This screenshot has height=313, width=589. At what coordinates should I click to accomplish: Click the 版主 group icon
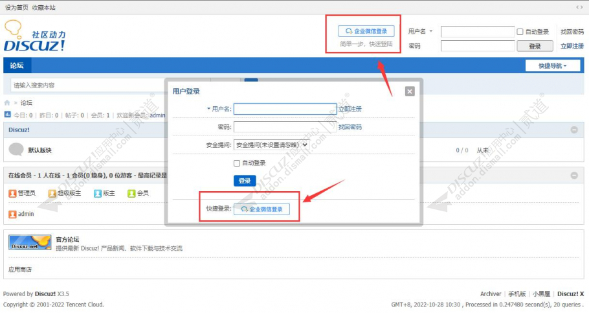[x=98, y=193]
